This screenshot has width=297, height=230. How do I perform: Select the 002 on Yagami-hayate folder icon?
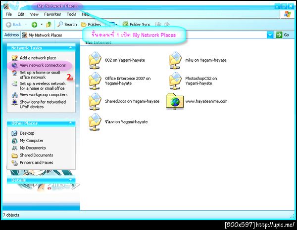point(95,60)
